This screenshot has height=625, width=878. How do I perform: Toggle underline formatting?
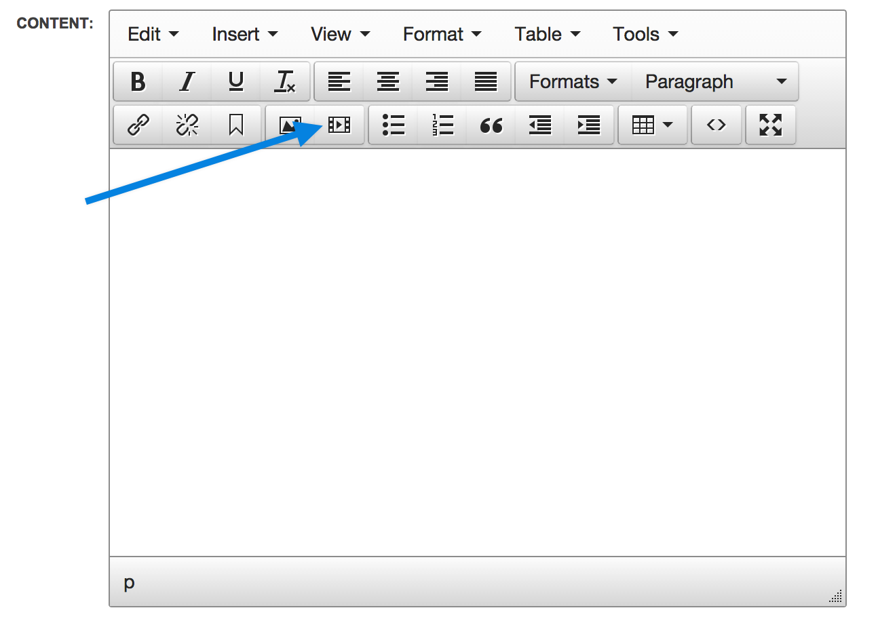click(235, 82)
